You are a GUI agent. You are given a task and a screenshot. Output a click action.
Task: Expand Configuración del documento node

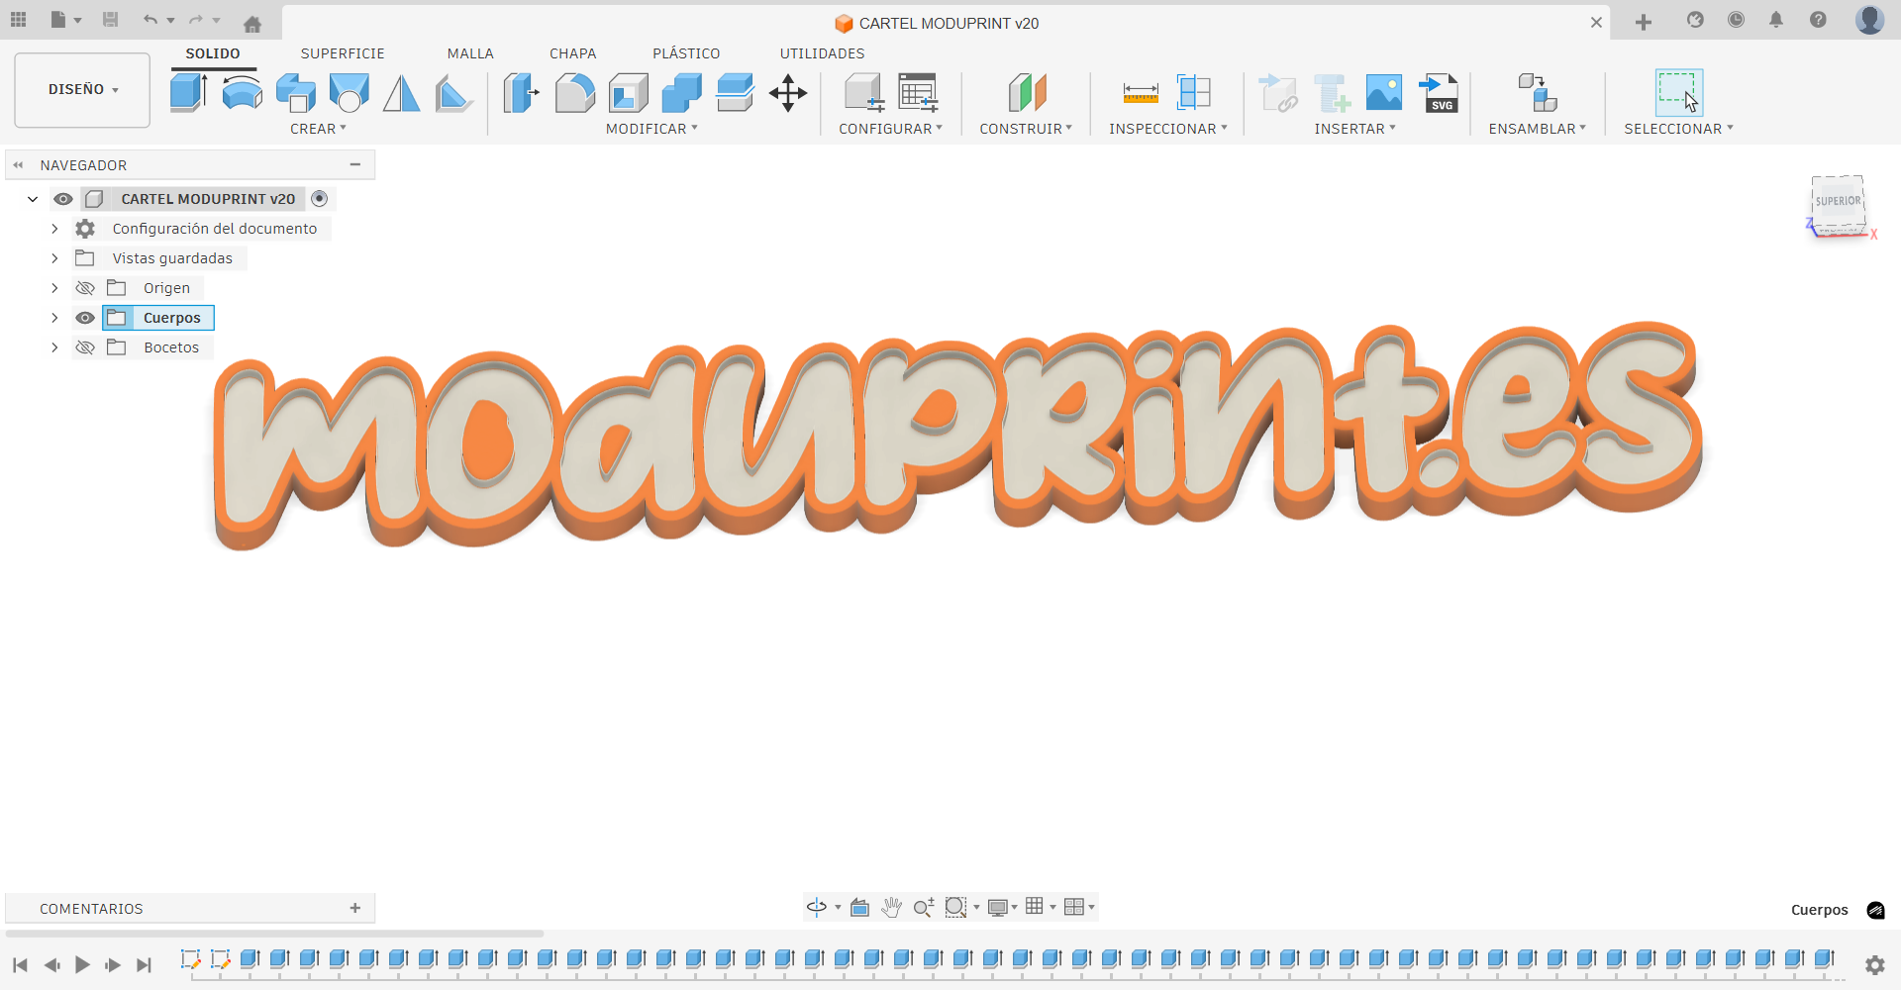(x=54, y=229)
